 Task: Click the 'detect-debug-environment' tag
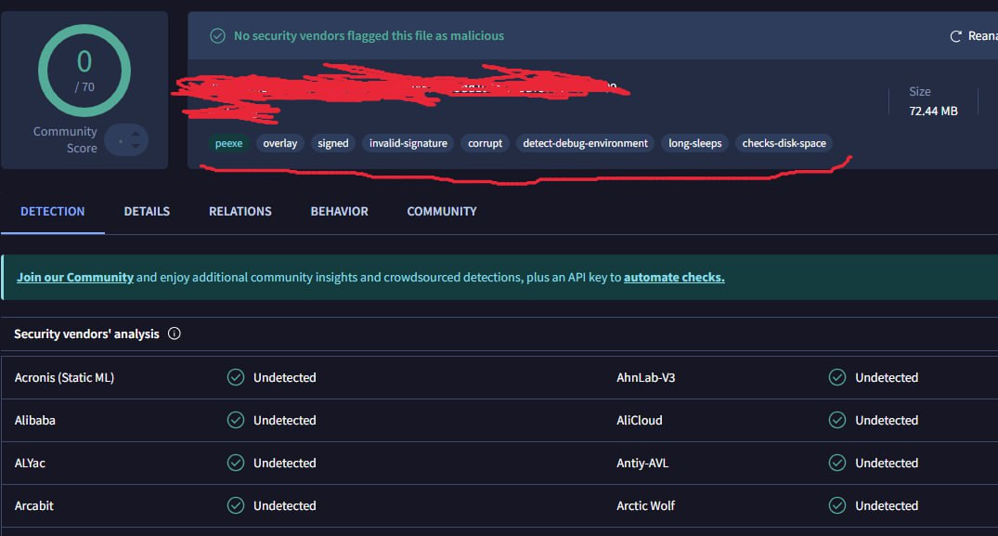(x=585, y=143)
